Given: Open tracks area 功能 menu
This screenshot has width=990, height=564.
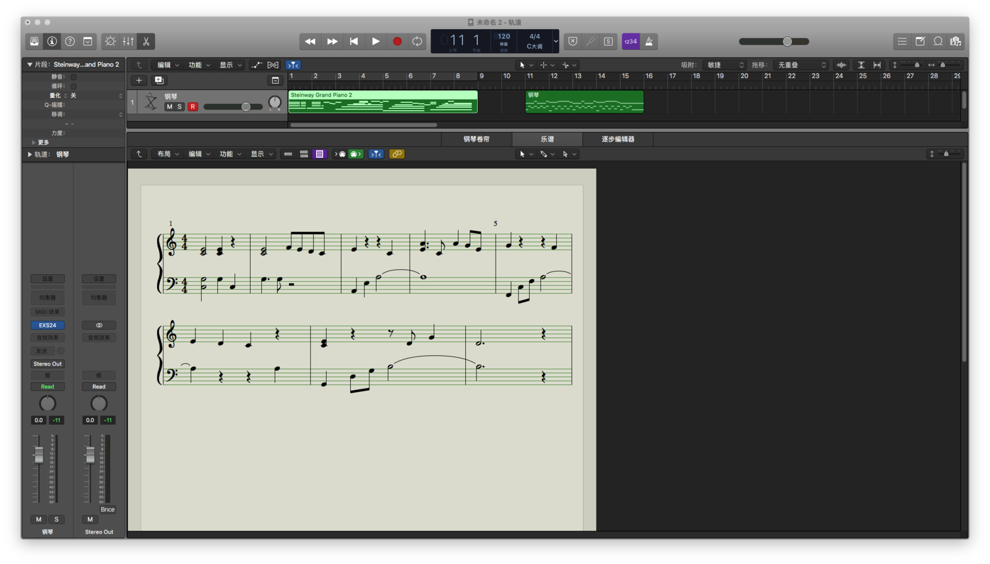Looking at the screenshot, I should pyautogui.click(x=199, y=65).
